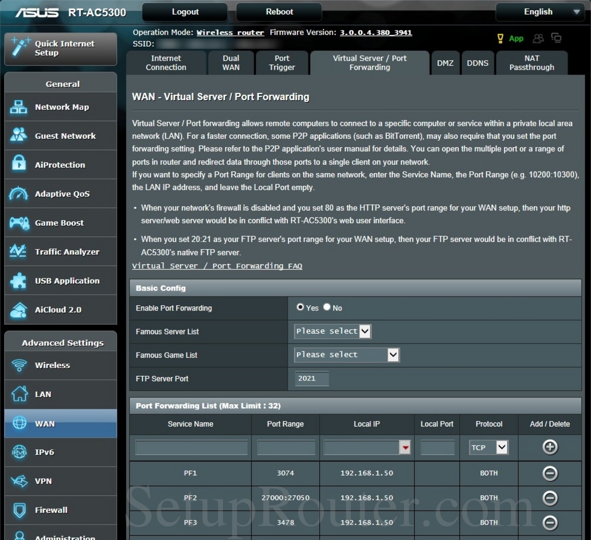Delete the PF2 forwarding rule
This screenshot has height=540, width=591.
point(550,498)
